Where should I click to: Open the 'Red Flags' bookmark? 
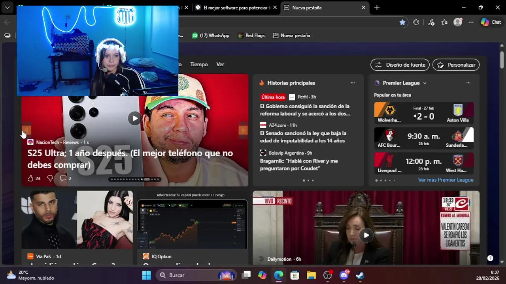(x=251, y=35)
